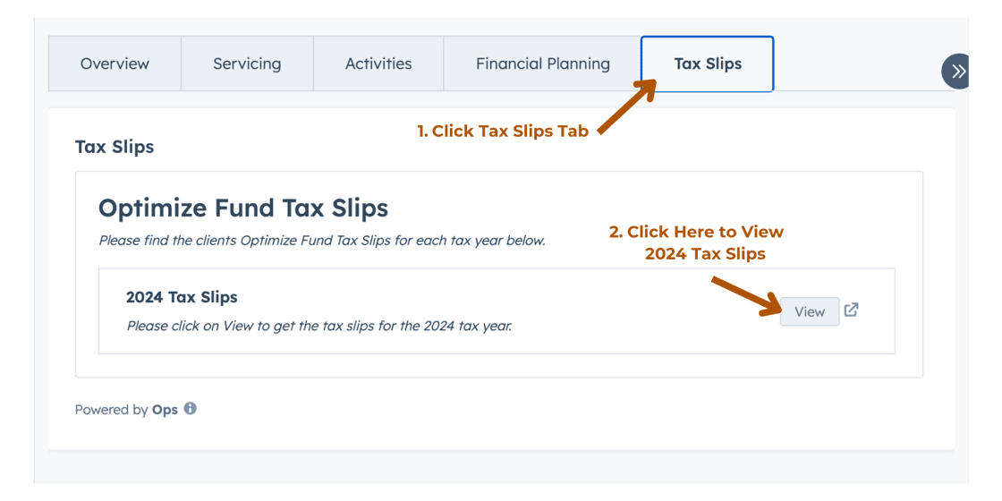Select the Optimize Fund Tax Slips heading
1002x501 pixels.
(x=243, y=208)
